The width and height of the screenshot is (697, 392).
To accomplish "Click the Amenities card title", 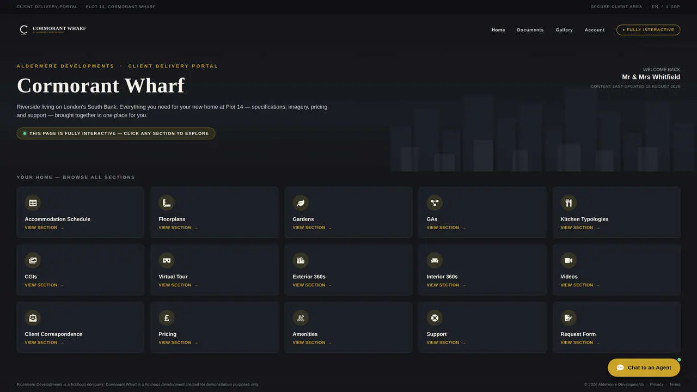I will (x=305, y=334).
